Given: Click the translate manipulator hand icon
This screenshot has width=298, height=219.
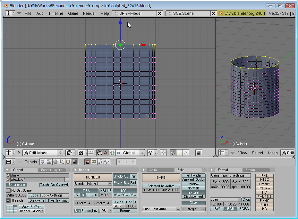Looking at the screenshot, I should (x=99, y=153).
